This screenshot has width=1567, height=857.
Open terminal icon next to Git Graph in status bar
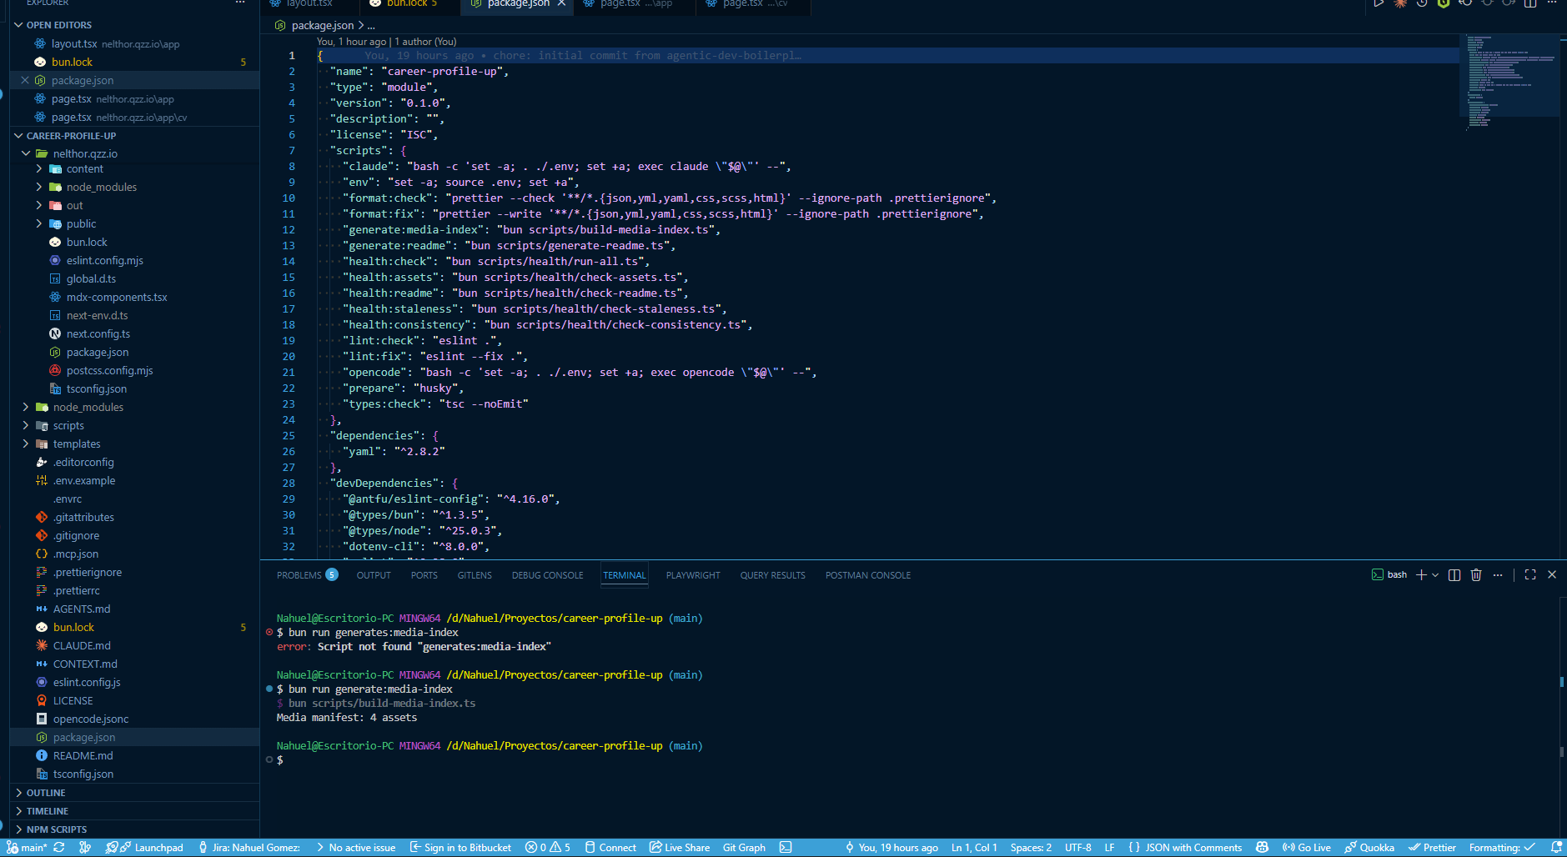tap(786, 848)
